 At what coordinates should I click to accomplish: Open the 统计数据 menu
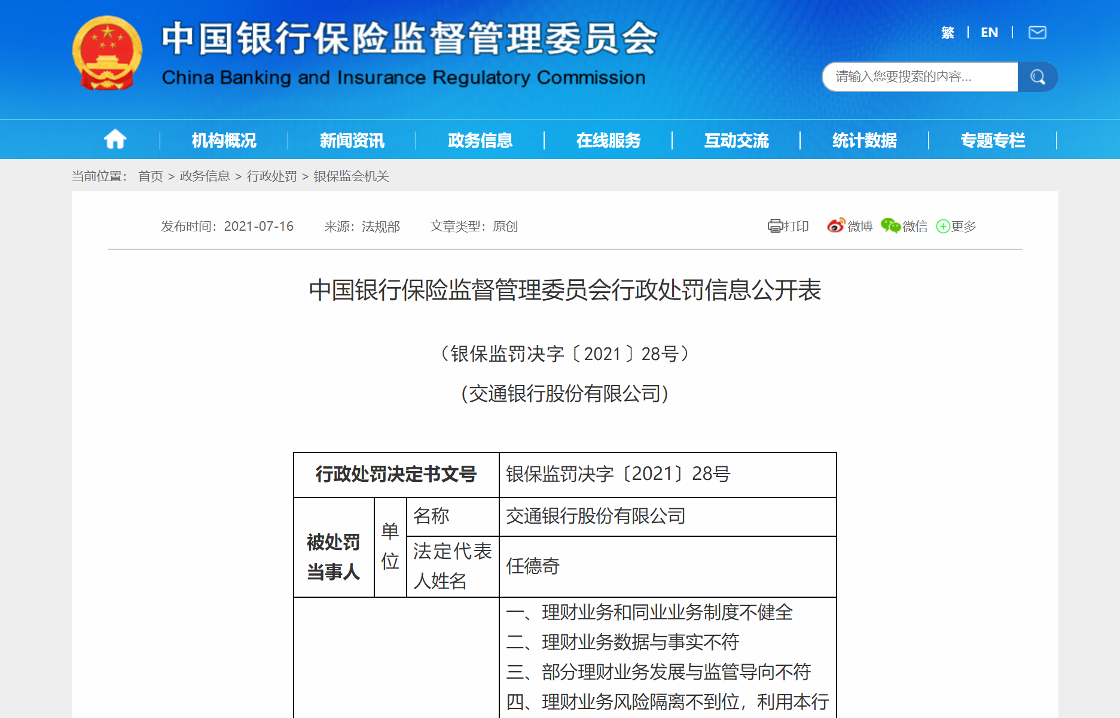(864, 140)
